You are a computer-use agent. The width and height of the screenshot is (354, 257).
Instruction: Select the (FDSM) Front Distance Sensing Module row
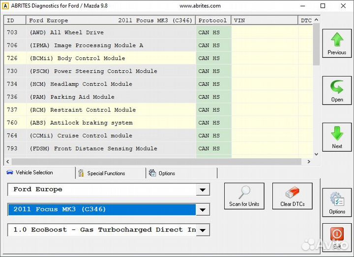coord(158,149)
